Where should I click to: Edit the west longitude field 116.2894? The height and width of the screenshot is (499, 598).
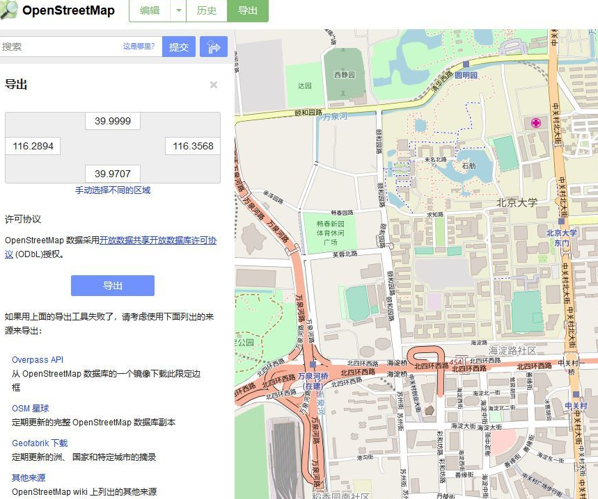[33, 146]
